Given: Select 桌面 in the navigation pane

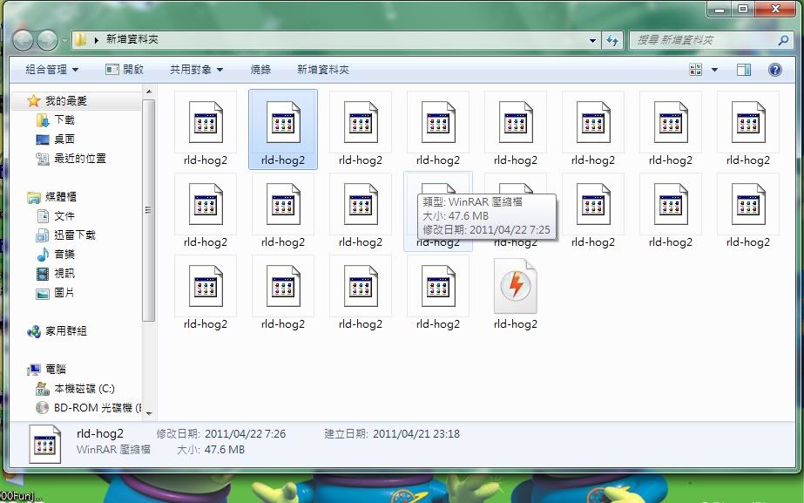Looking at the screenshot, I should pyautogui.click(x=64, y=139).
